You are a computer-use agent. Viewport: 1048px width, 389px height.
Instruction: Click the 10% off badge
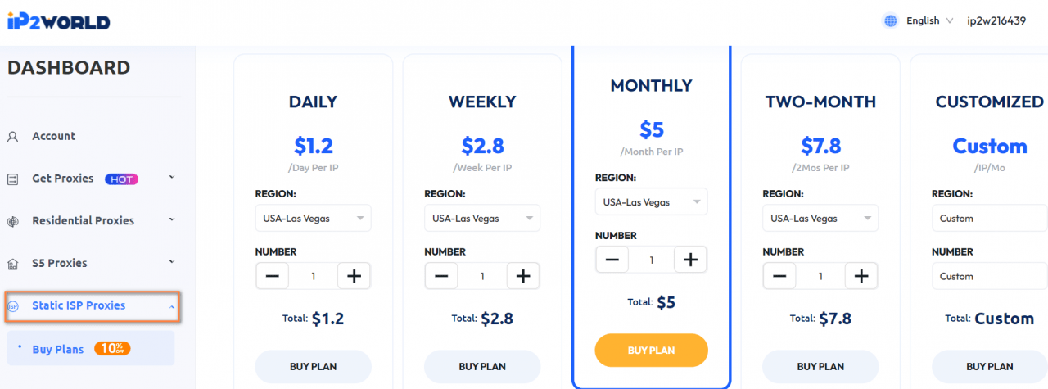pyautogui.click(x=112, y=349)
